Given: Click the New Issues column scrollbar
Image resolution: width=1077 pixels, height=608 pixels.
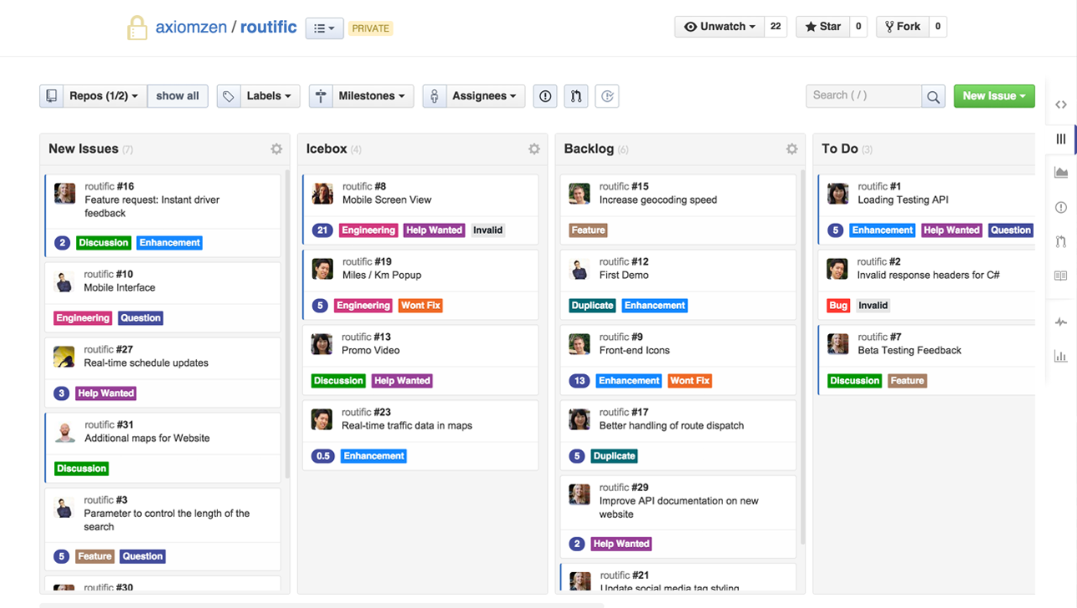Looking at the screenshot, I should coord(286,324).
